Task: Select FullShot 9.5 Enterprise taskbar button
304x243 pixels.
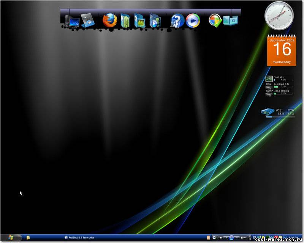Action: [79, 238]
